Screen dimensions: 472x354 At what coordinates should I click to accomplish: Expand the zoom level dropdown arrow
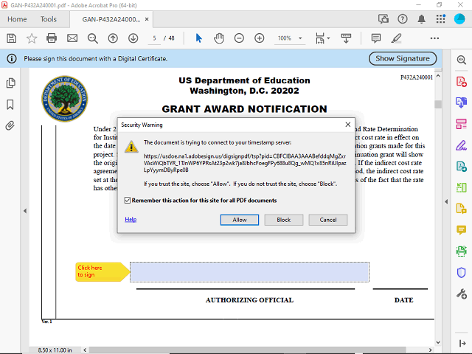pyautogui.click(x=300, y=38)
